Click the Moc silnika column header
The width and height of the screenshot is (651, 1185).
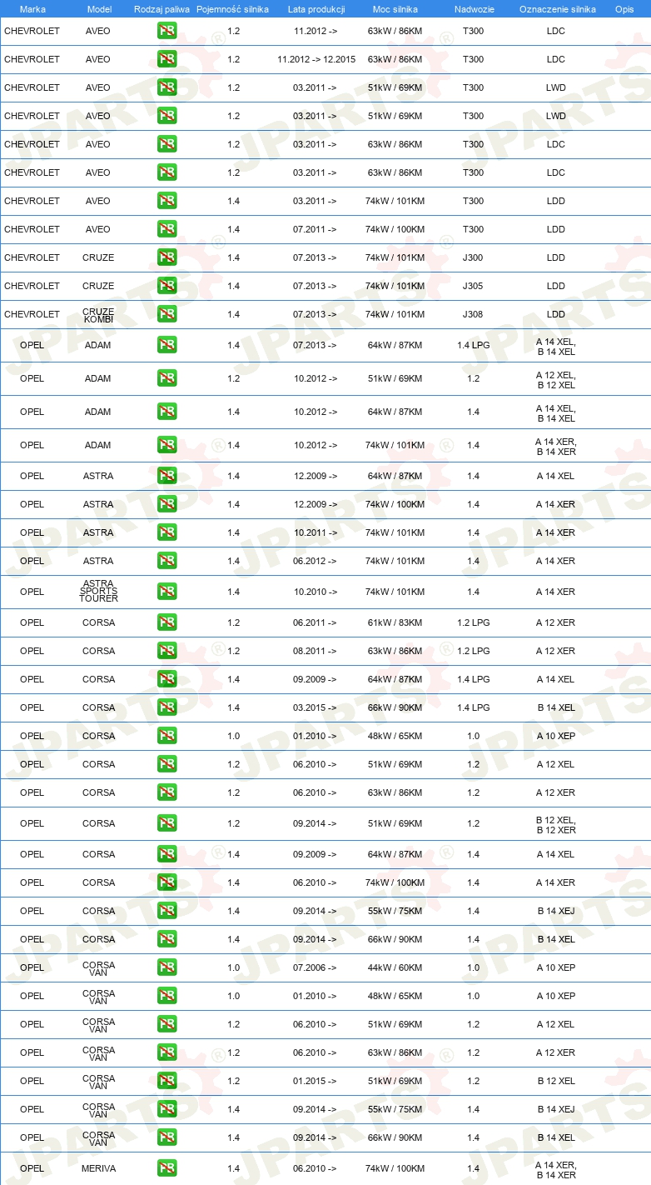[395, 8]
